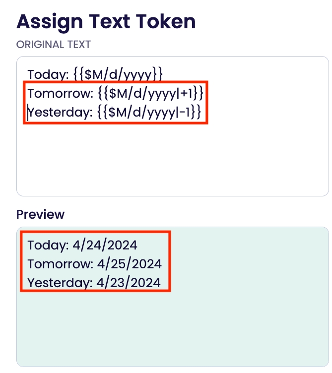Click the word "Yesterday:" in the Preview panel
This screenshot has height=373, width=332.
click(60, 283)
